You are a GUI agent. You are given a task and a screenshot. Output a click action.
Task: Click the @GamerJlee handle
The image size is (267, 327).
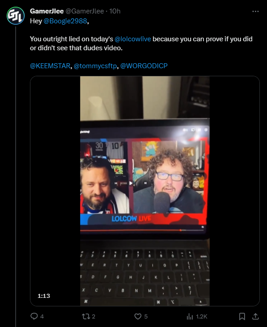[85, 11]
